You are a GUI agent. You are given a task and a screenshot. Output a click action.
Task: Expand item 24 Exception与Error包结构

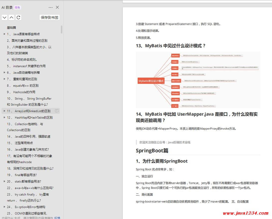point(4,207)
